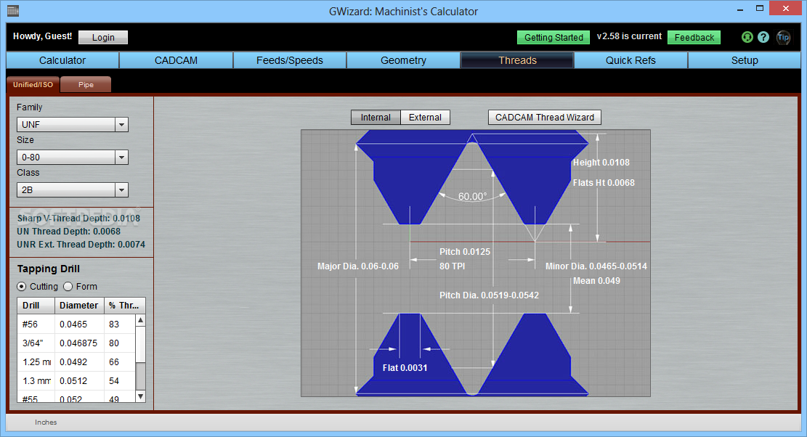Select the 1.25 mm drill row
Screen dimensions: 807x437
click(76, 362)
